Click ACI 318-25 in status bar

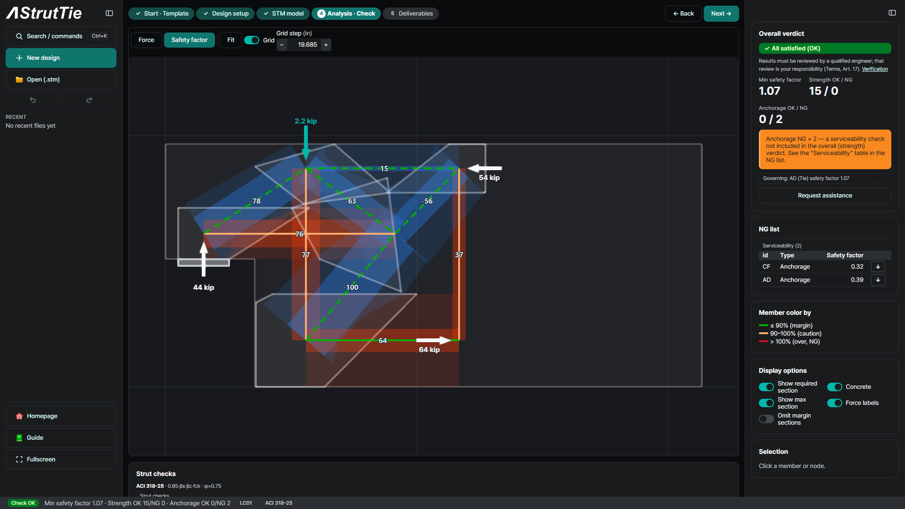click(x=279, y=503)
